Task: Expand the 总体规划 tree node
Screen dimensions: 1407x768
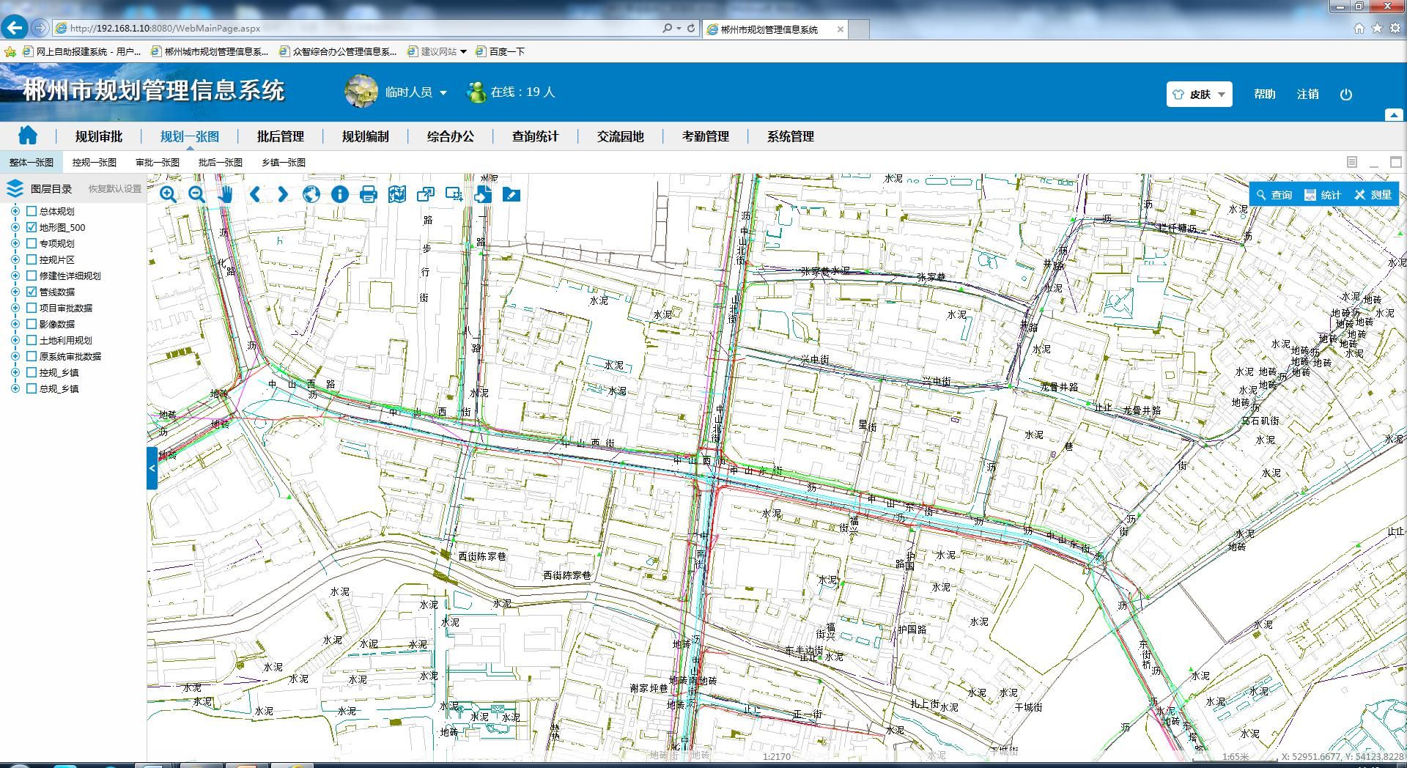Action: tap(15, 211)
